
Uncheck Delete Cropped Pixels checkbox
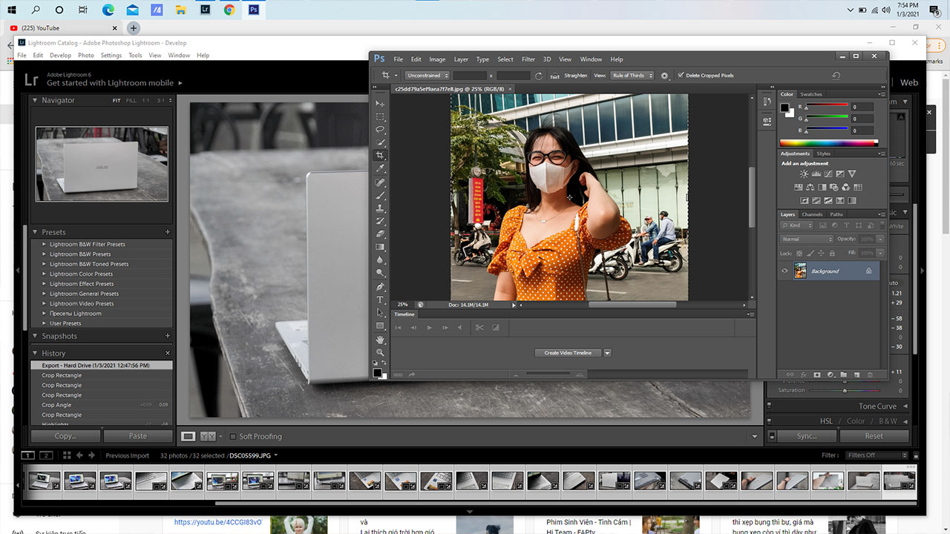coord(681,76)
